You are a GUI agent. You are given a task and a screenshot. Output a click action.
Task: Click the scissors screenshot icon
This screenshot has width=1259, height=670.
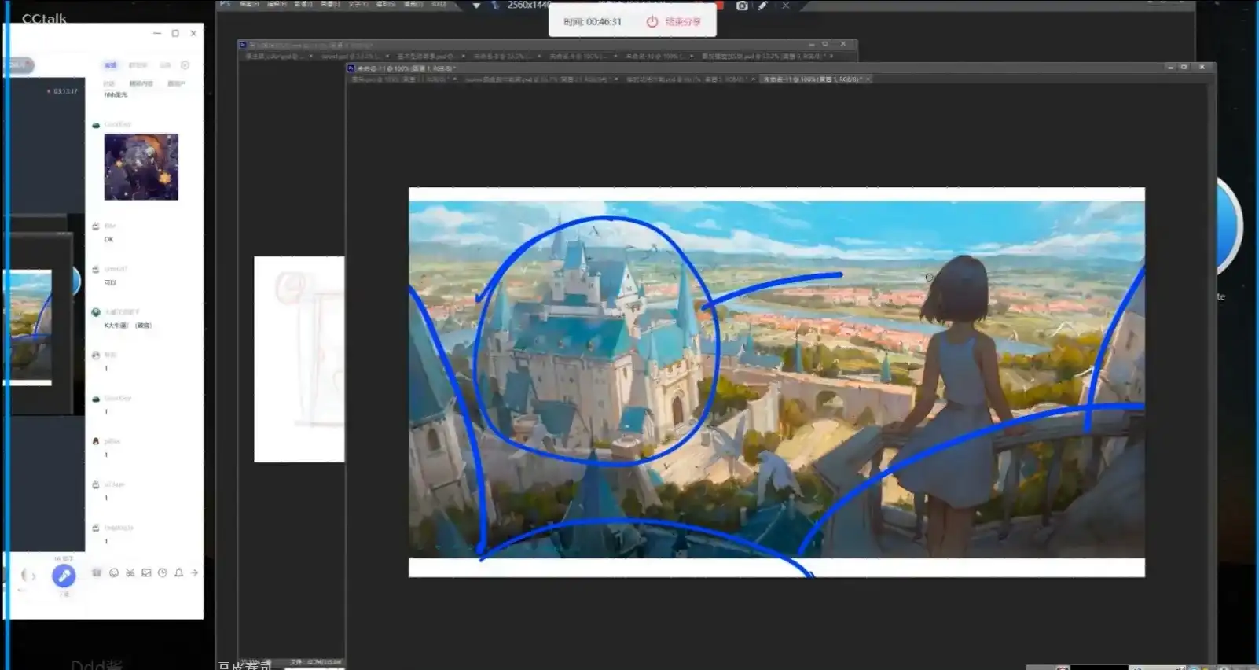(x=130, y=573)
